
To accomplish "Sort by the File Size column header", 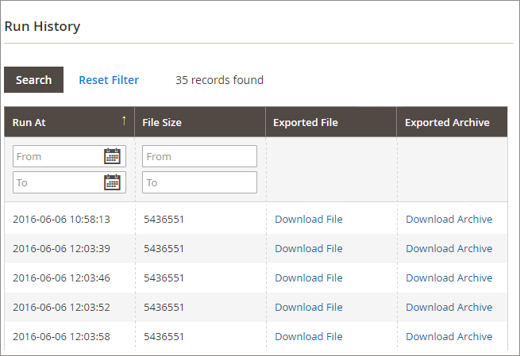I will (162, 122).
